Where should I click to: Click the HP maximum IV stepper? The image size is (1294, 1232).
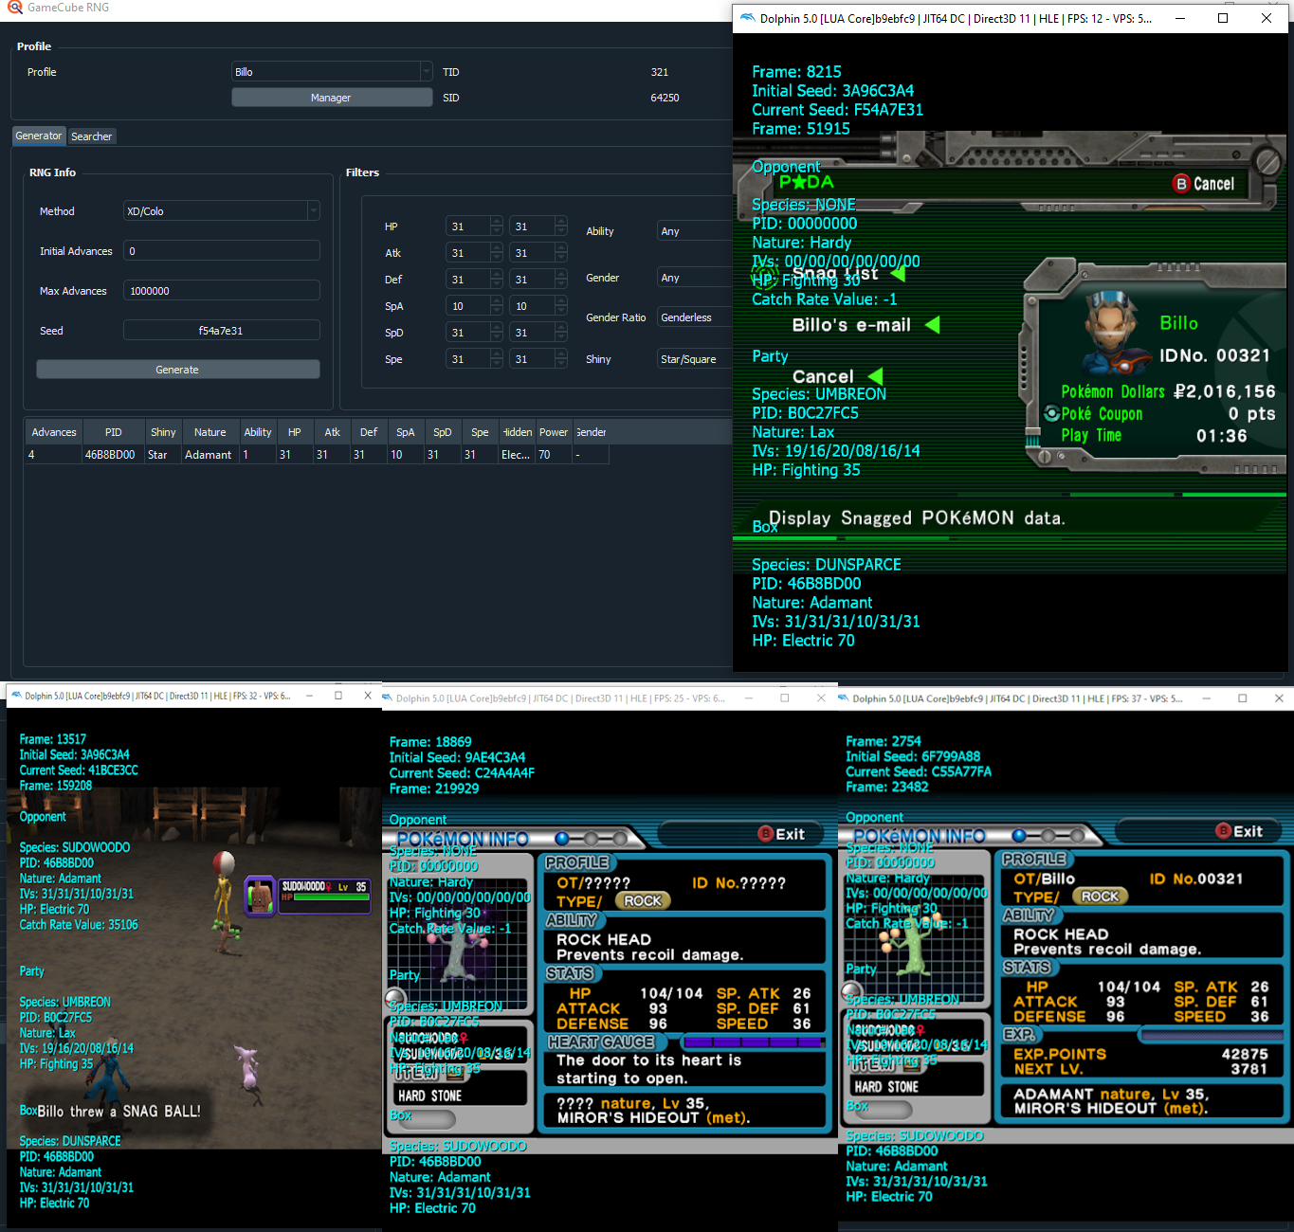[x=560, y=226]
